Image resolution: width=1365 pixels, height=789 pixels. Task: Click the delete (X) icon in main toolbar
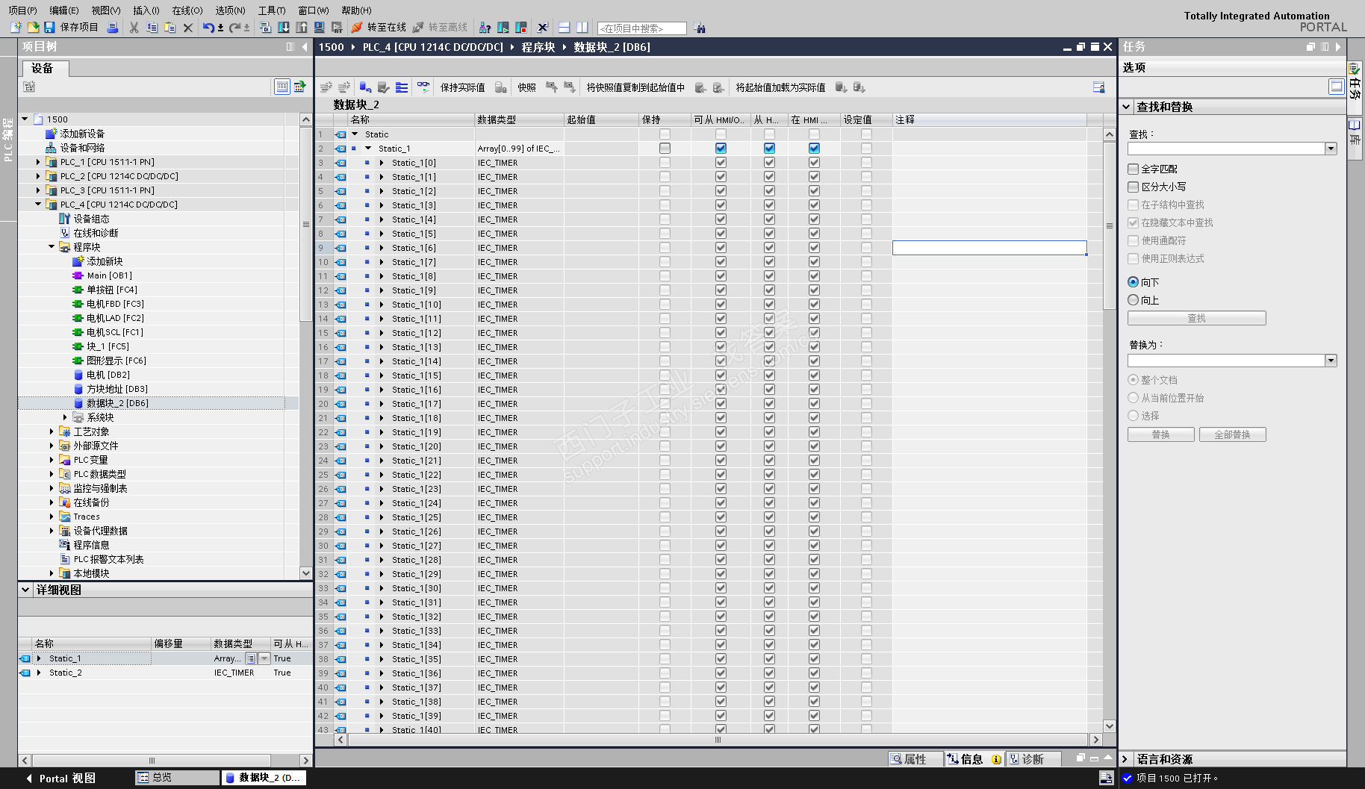188,28
